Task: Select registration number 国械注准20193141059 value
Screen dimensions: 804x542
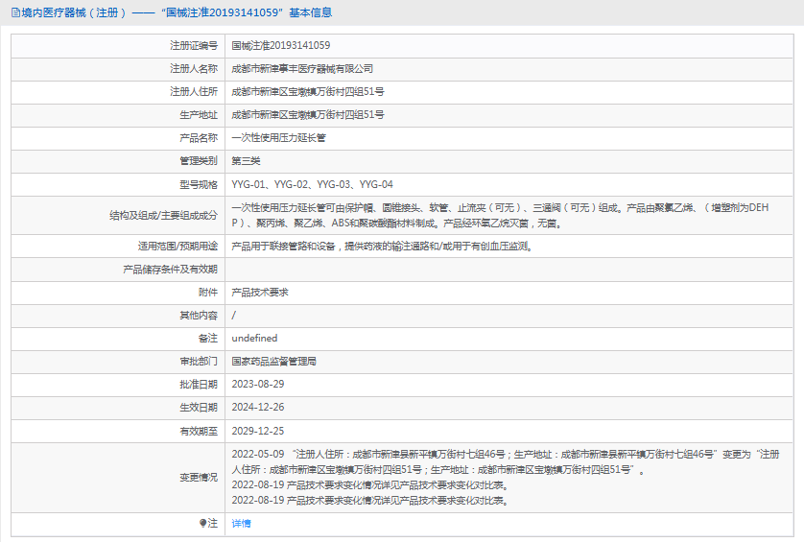Action: tap(280, 46)
